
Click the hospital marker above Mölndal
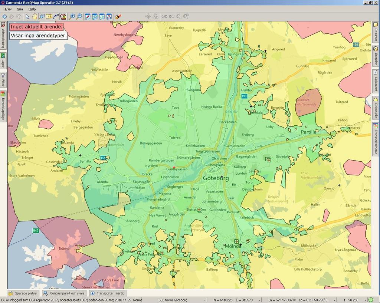236,241
